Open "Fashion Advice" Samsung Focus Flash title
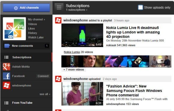 [x=134, y=91]
